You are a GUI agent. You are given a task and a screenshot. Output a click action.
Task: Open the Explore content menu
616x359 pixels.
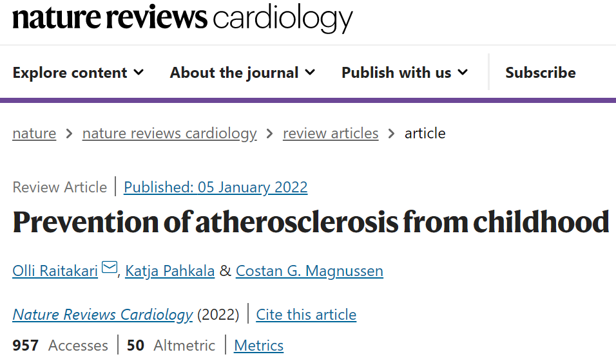point(78,73)
